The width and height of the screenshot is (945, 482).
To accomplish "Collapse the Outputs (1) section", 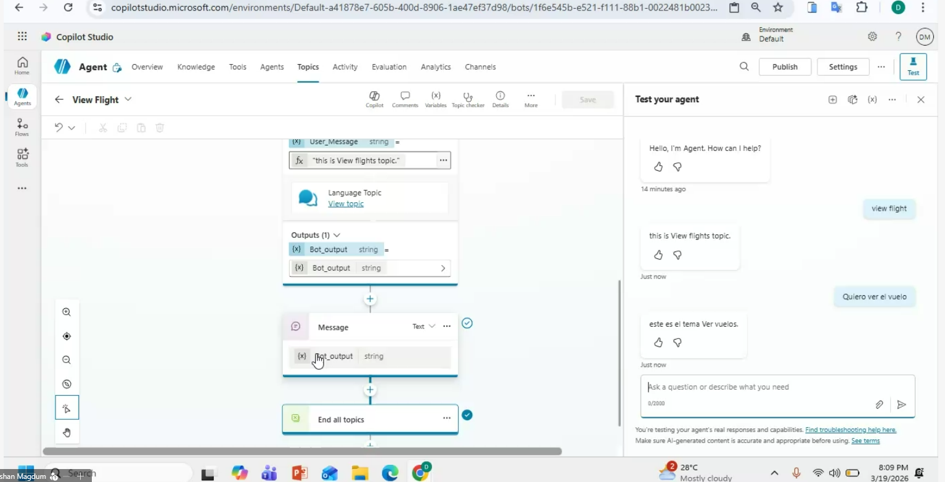I will pos(337,235).
